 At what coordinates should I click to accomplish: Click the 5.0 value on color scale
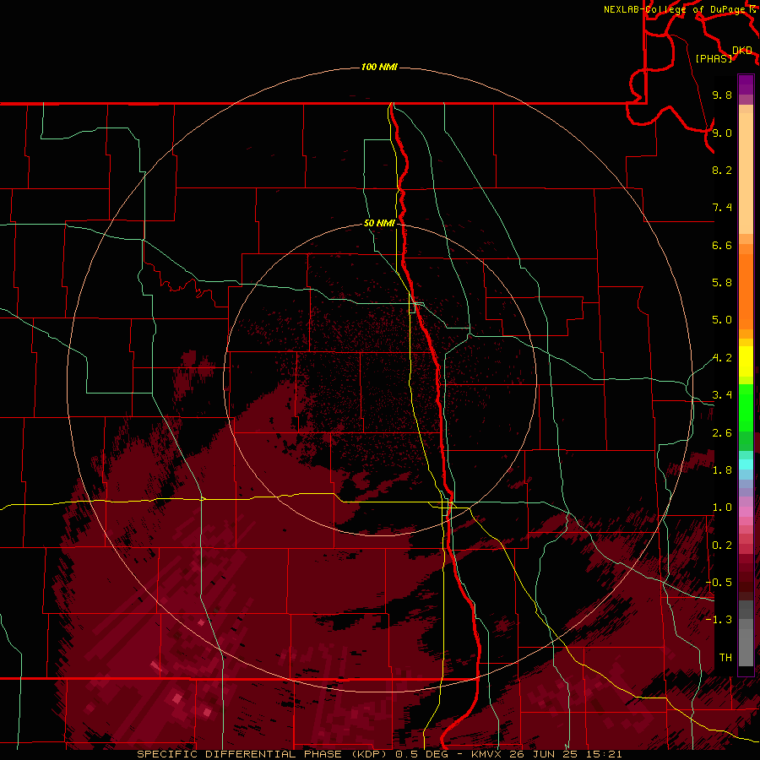(x=722, y=320)
